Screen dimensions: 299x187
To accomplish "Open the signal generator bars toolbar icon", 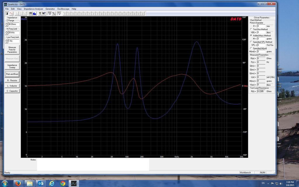I will point(30,13).
